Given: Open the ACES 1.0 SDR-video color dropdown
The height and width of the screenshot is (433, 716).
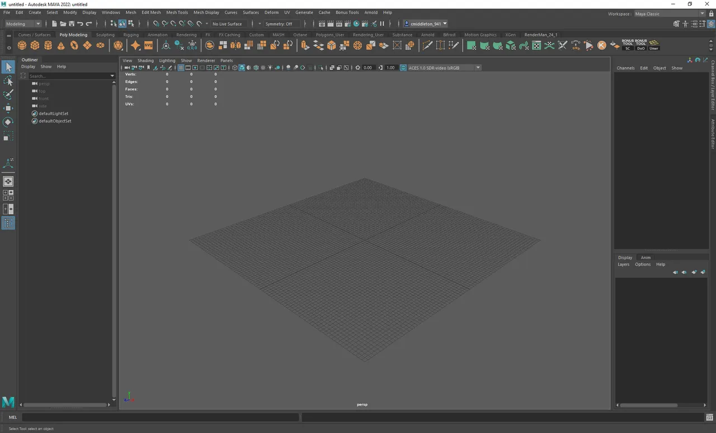Looking at the screenshot, I should 444,68.
